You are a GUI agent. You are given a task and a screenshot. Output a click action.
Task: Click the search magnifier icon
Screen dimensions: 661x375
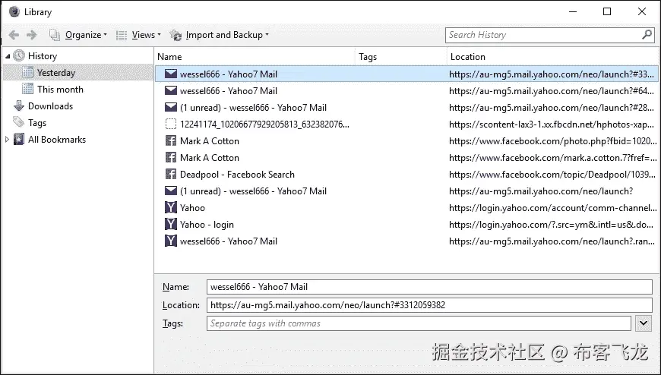[x=647, y=35]
